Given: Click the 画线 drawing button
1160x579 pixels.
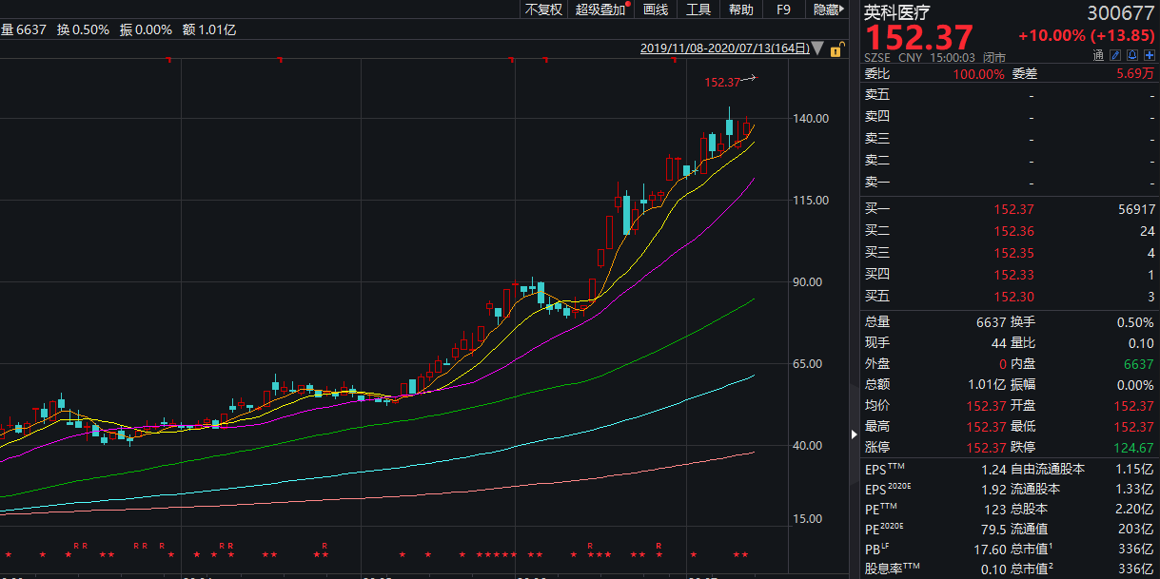Looking at the screenshot, I should (x=656, y=10).
